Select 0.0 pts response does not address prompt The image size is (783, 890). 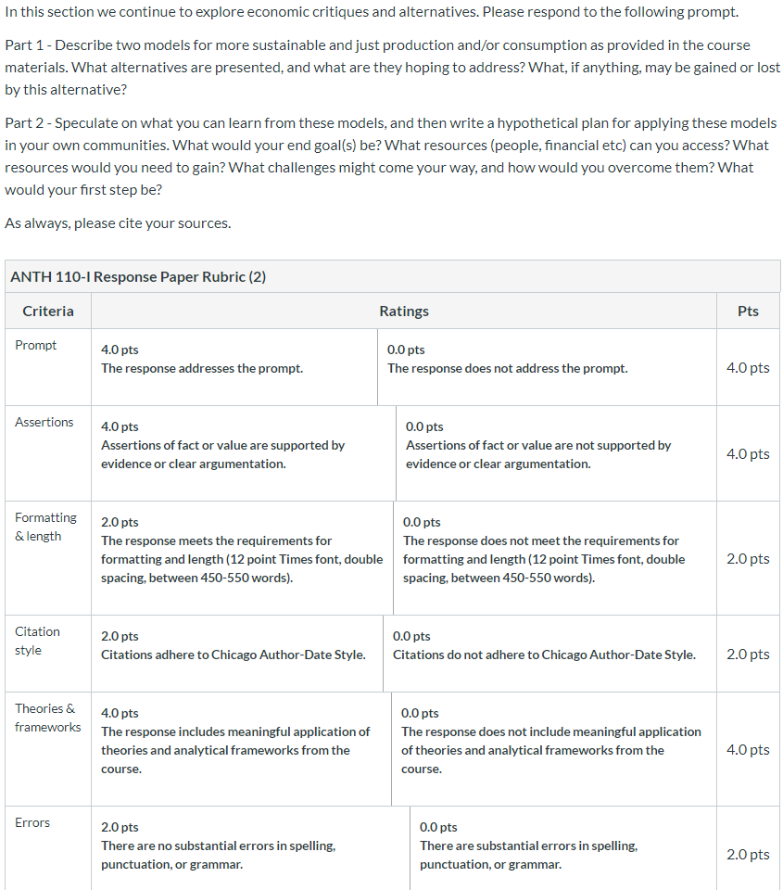(547, 367)
